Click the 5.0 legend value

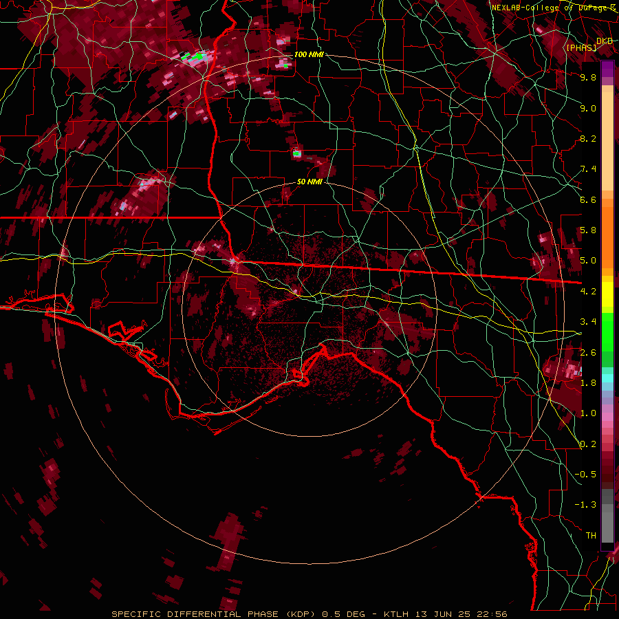point(588,261)
